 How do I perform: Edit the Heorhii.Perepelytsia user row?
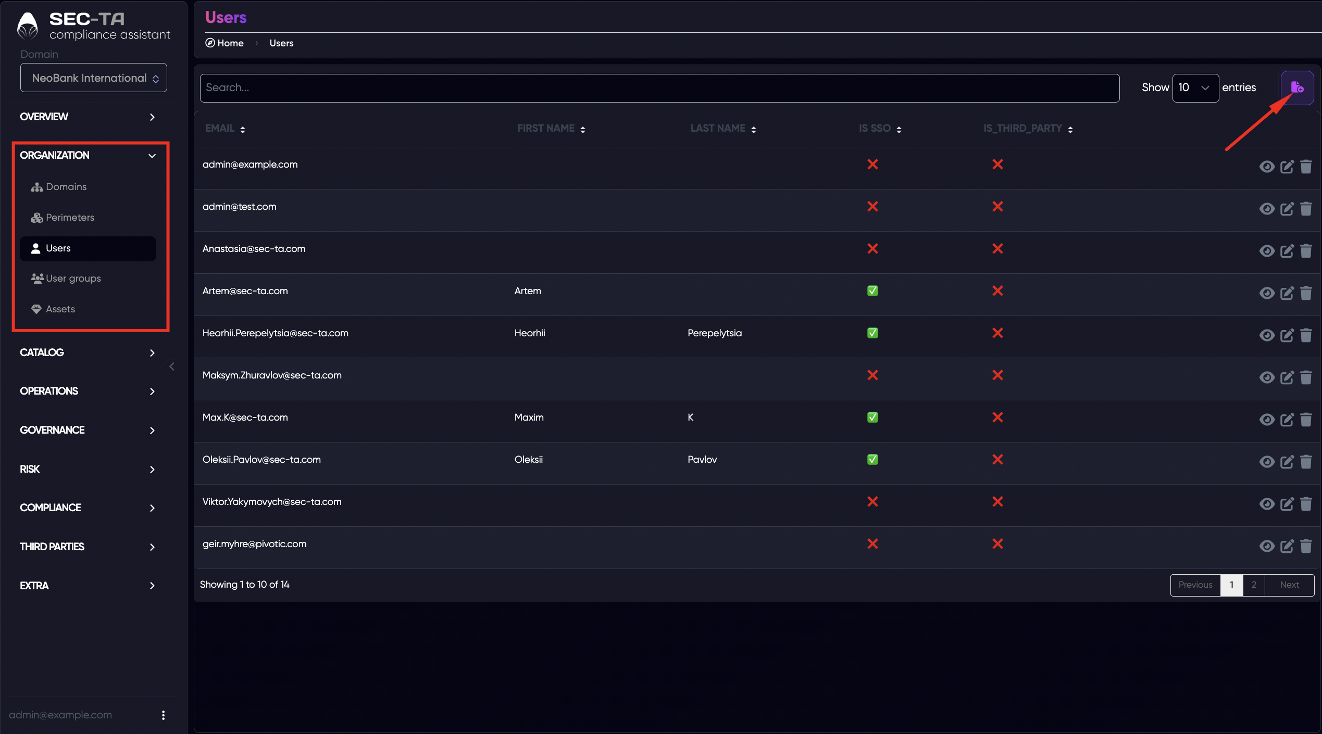pos(1287,335)
